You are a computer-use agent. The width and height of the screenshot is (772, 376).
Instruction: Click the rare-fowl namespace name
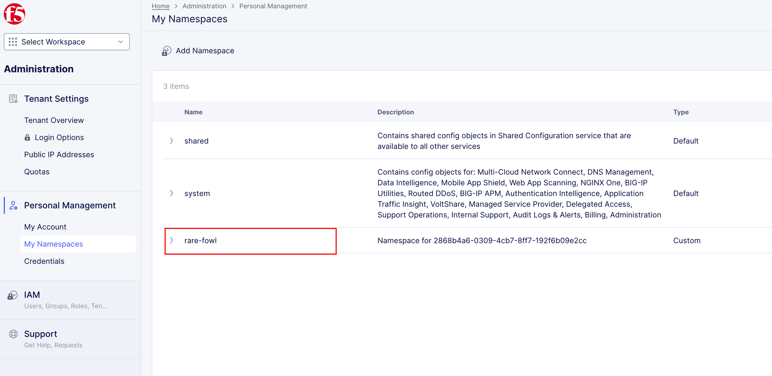[x=201, y=240]
